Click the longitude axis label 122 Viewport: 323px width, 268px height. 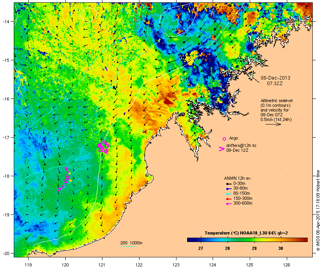pos(139,265)
